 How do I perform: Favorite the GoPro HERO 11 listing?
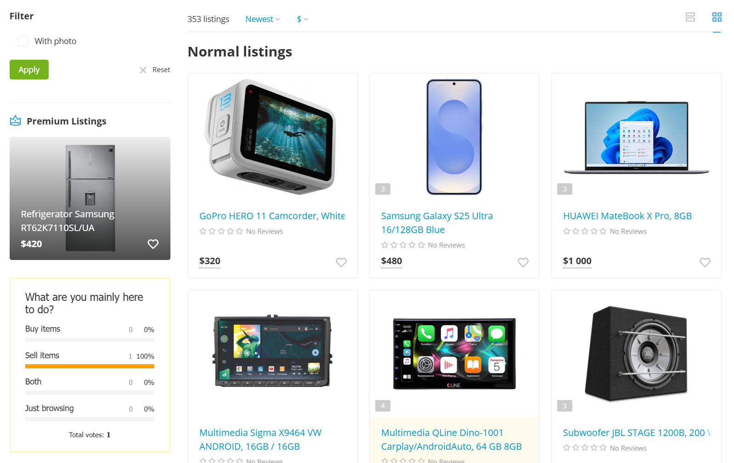point(341,262)
